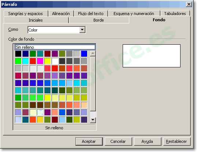Pick the pure blue swatch ending the first row
The height and width of the screenshot is (152, 197).
pyautogui.click(x=84, y=53)
